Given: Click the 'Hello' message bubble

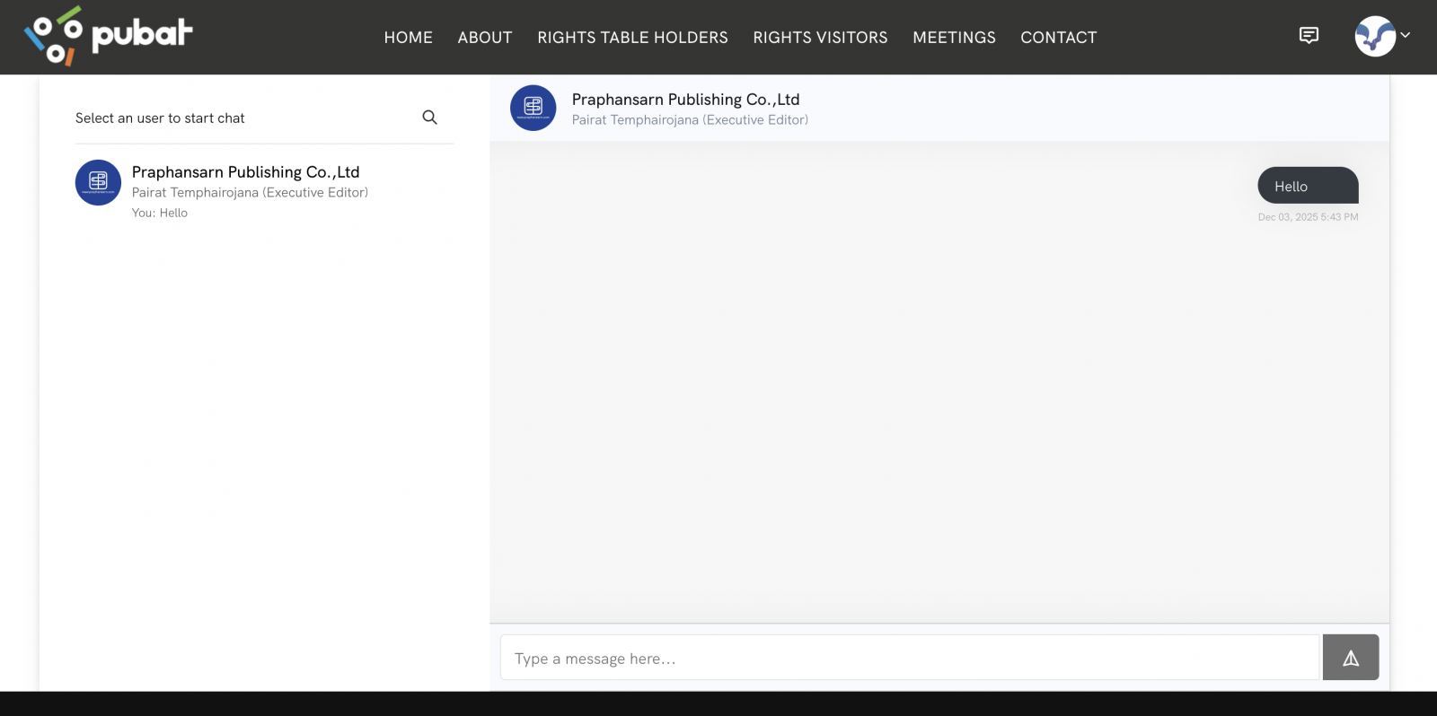Looking at the screenshot, I should point(1308,186).
